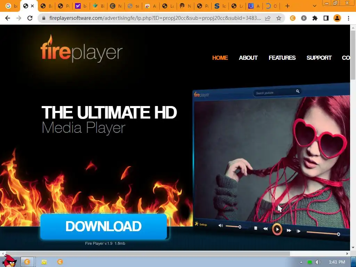
Task: Click the blue DOWNLOAD button
Action: point(104,226)
